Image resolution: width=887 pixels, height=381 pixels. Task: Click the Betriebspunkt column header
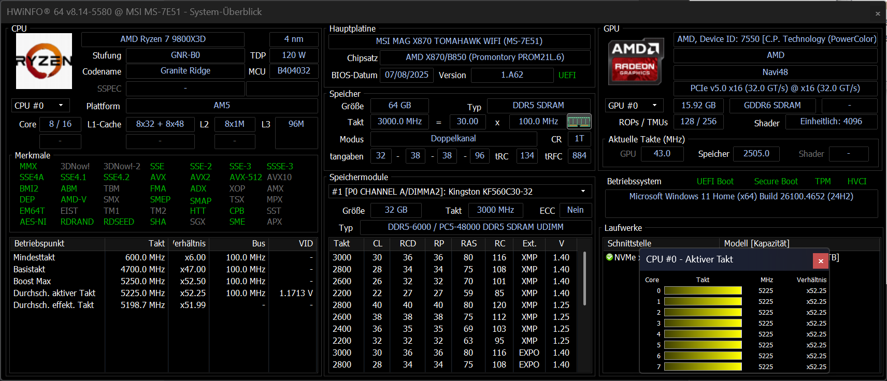tap(58, 243)
